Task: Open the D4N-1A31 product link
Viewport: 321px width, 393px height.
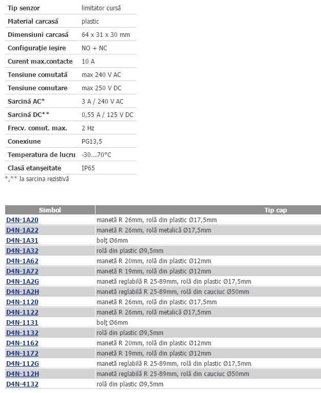Action: [x=22, y=241]
